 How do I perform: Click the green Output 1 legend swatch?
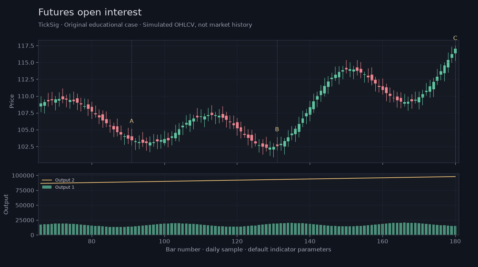pos(47,187)
